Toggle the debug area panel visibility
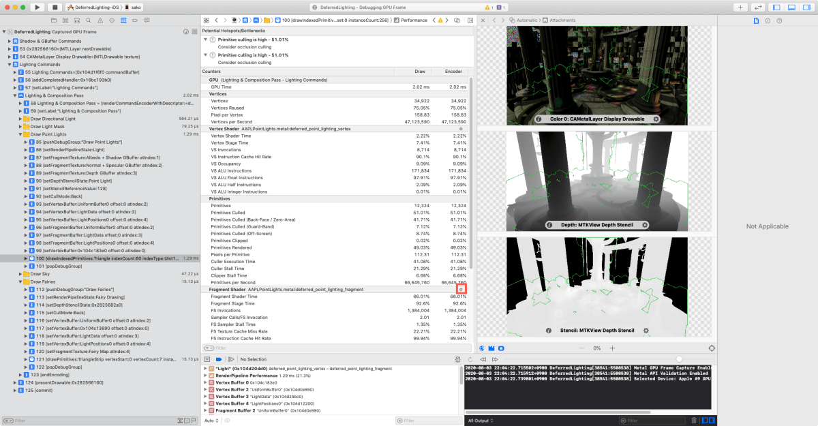Viewport: 818px width, 426px height. [791, 7]
